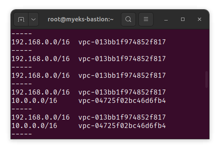Click the first 10.0.0.0/16 CIDR
220x151 pixels.
pyautogui.click(x=34, y=101)
